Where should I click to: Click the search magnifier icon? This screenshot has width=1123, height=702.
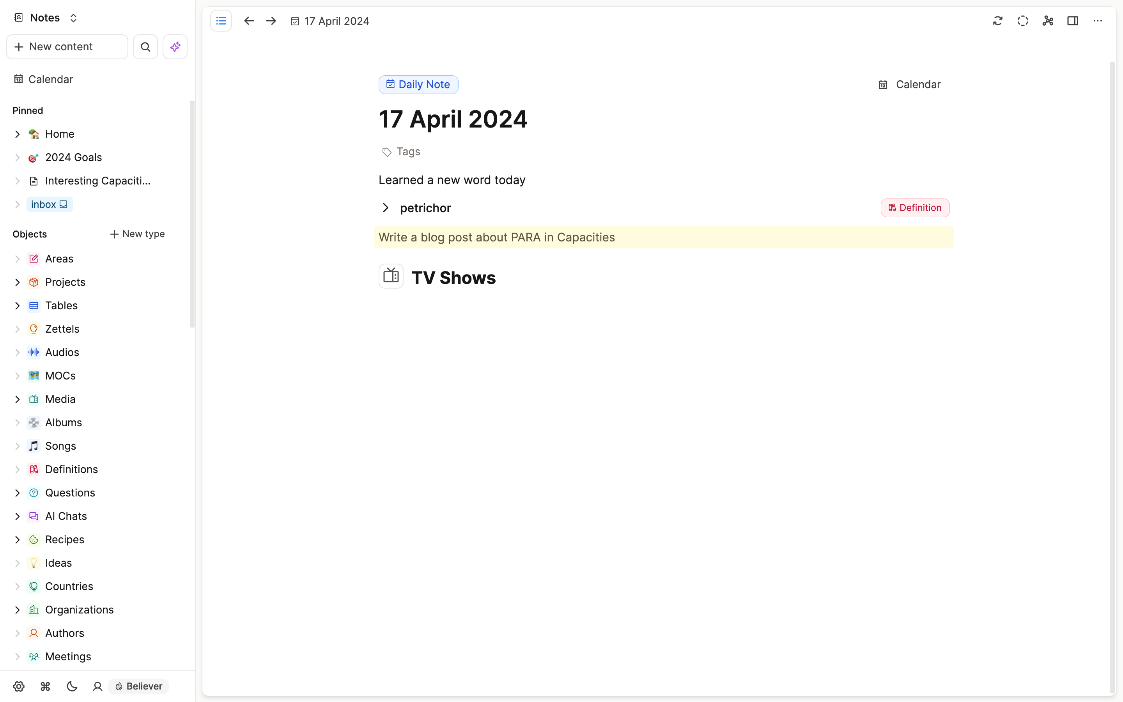pyautogui.click(x=145, y=47)
